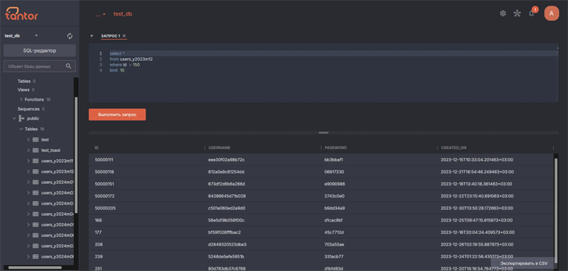Add a new query tab with plus
Image resolution: width=568 pixels, height=271 pixels.
tap(92, 35)
